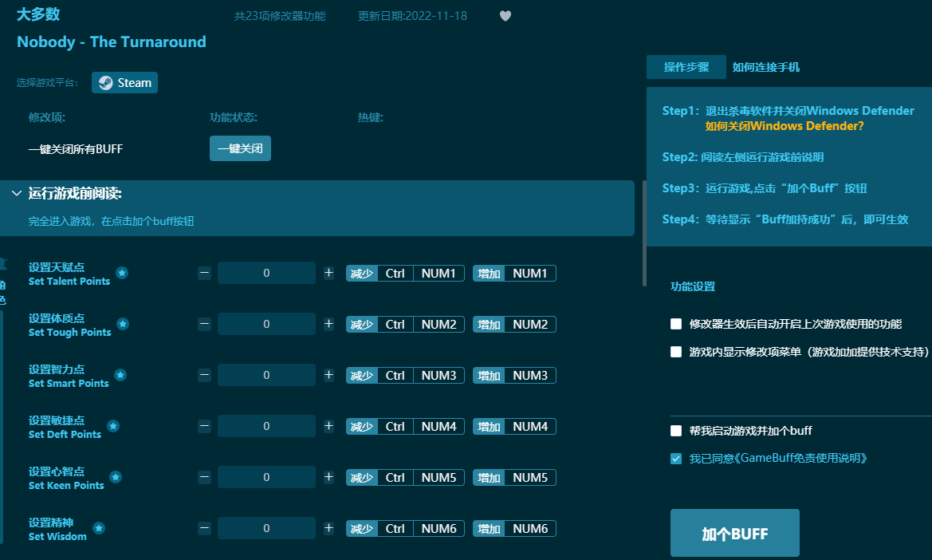Click Tough Points value input field

click(266, 324)
